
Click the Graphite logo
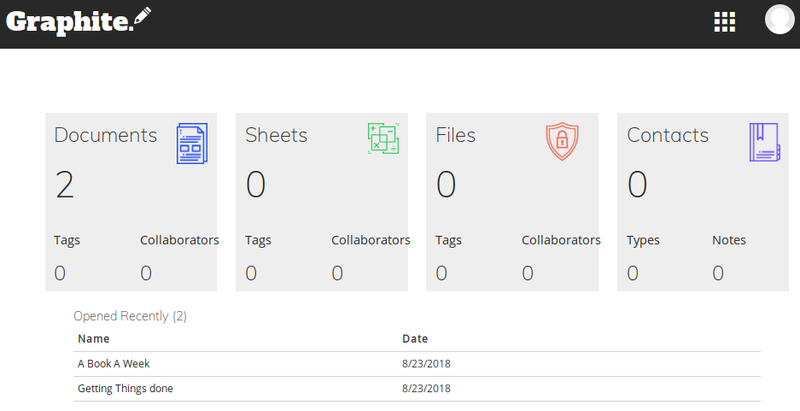point(79,21)
